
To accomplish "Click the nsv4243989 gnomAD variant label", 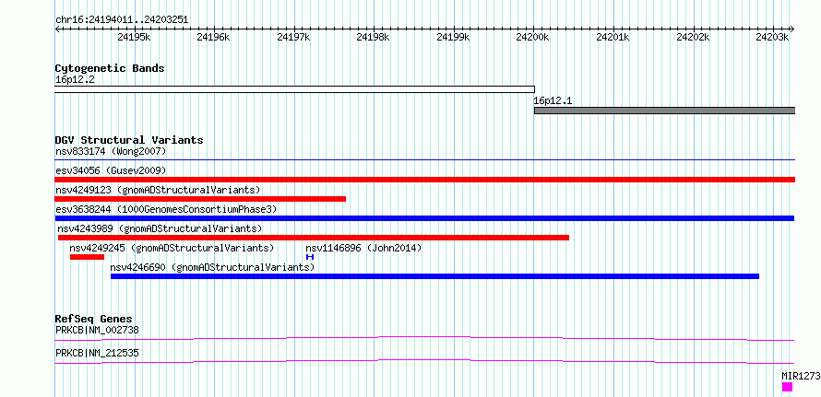I will point(161,228).
